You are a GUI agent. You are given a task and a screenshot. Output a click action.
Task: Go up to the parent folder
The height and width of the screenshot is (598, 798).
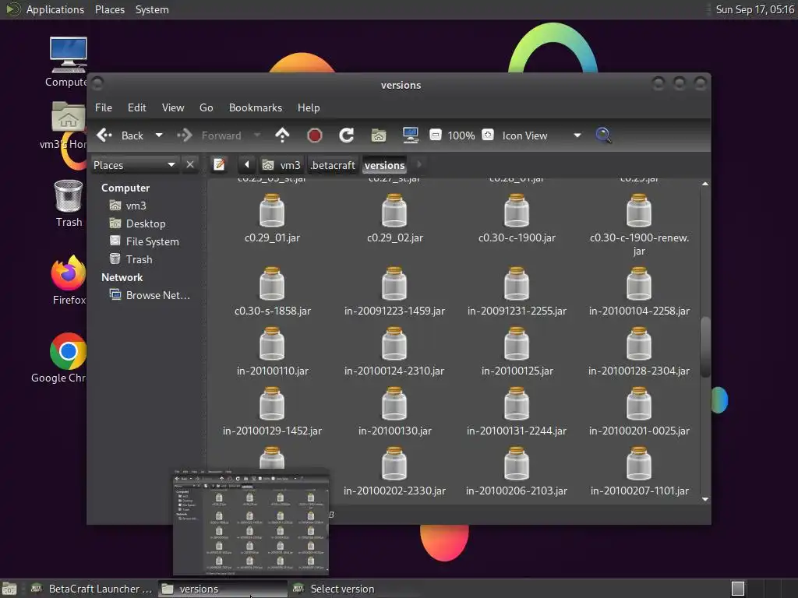pyautogui.click(x=282, y=135)
